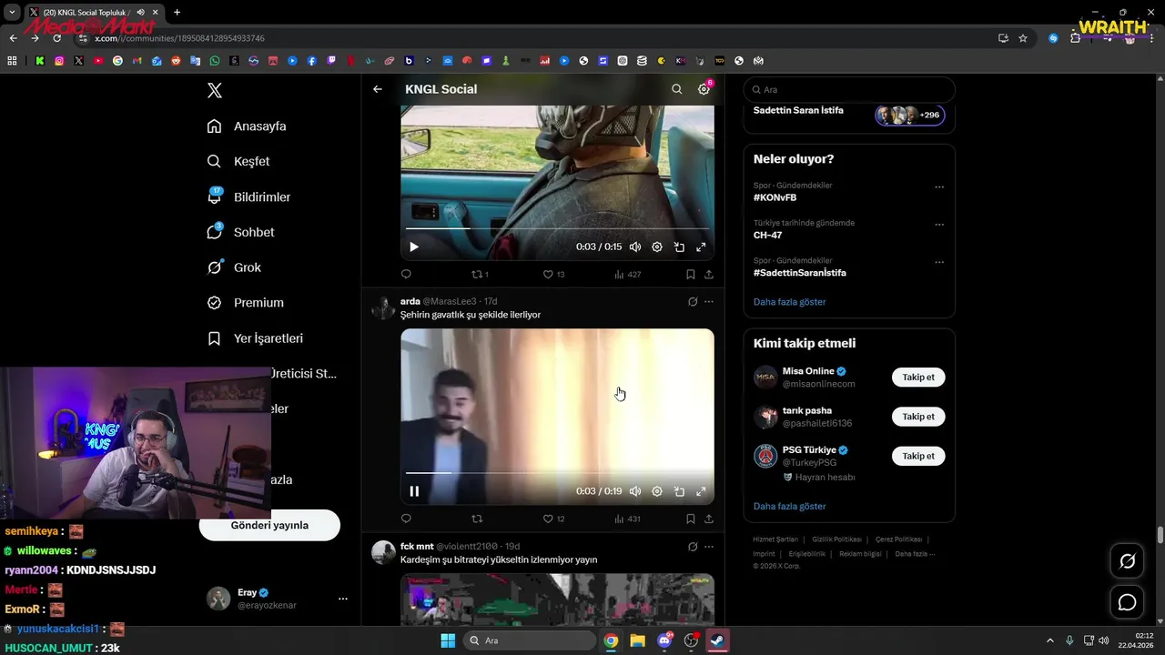This screenshot has height=655, width=1165.
Task: Bookmark arda's post
Action: [691, 519]
